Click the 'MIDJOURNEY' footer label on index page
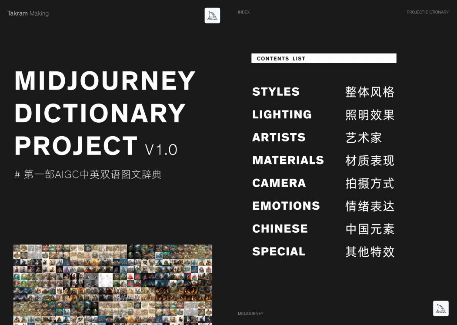 coord(250,314)
